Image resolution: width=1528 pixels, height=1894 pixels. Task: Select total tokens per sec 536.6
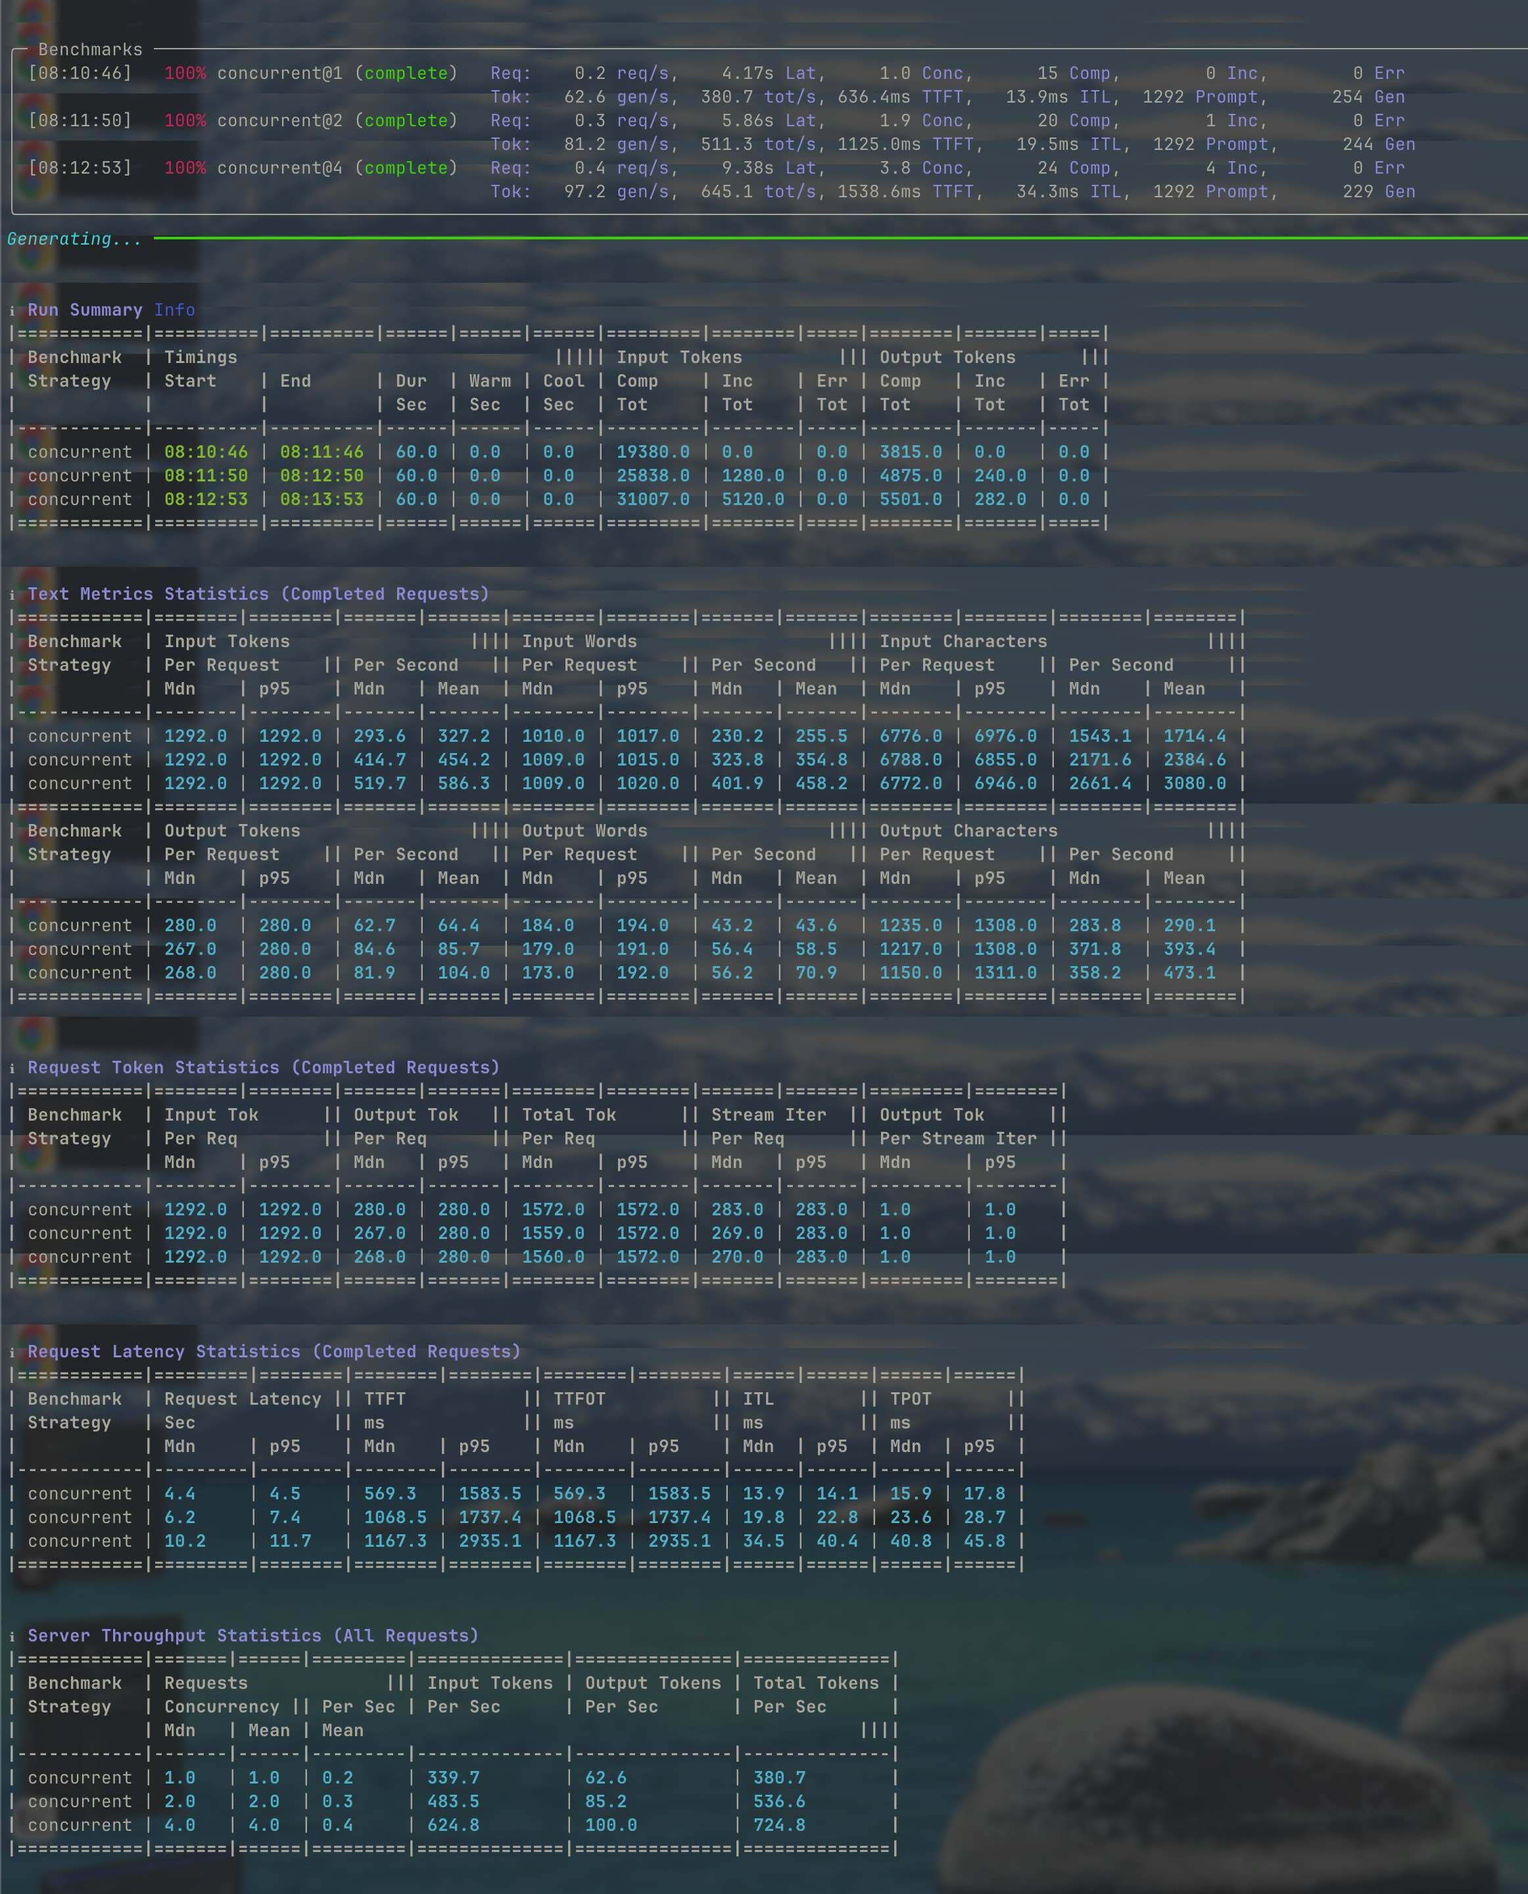click(x=779, y=1801)
